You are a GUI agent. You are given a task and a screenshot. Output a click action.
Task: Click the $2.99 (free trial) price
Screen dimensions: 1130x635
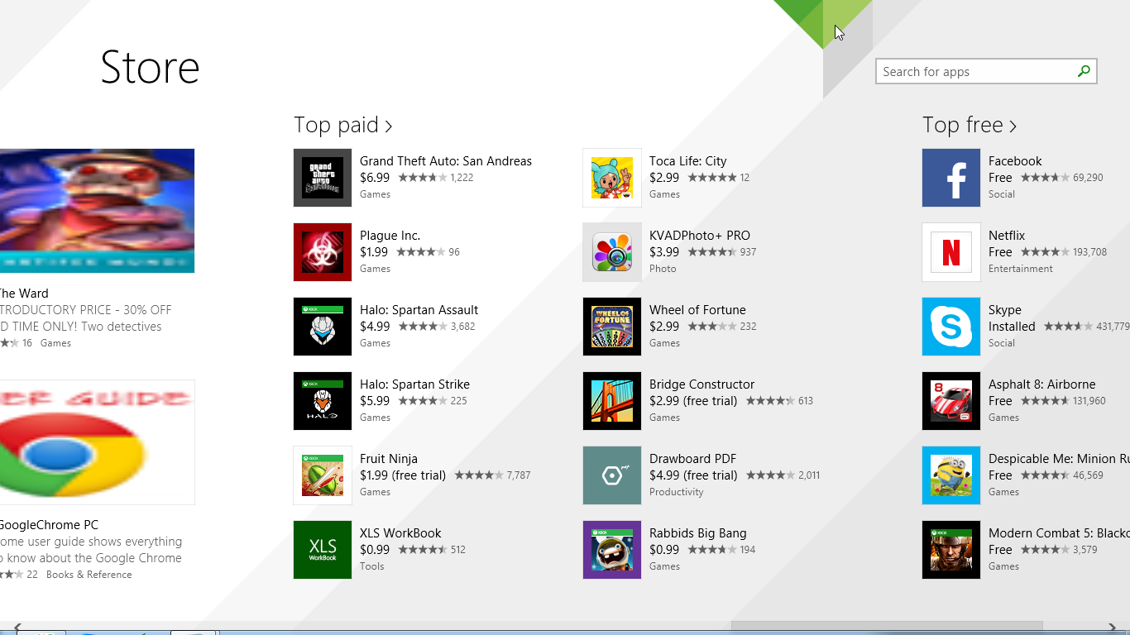click(x=693, y=401)
